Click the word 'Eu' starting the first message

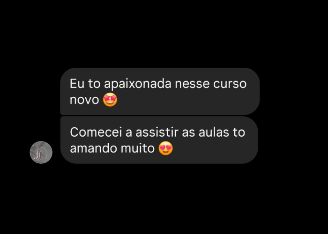click(x=77, y=84)
